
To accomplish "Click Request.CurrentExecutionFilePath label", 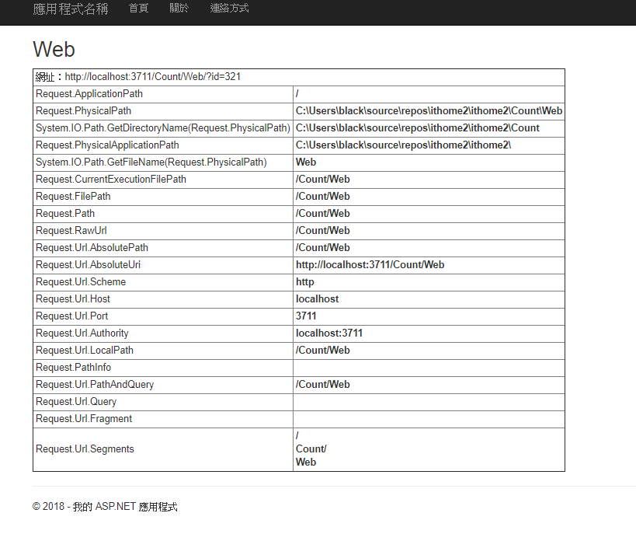I will [x=111, y=179].
